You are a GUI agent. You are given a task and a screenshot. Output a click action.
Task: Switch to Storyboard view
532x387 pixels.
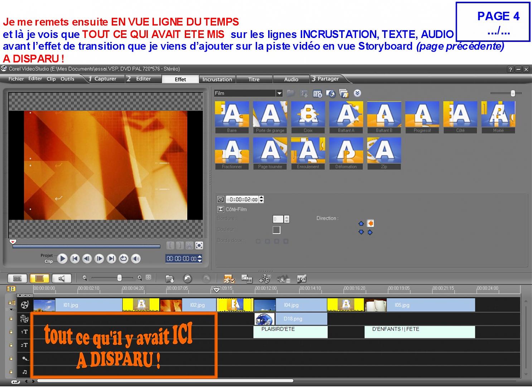17,278
